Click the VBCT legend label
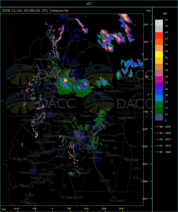Screen dimensions: 178x212 168,139
